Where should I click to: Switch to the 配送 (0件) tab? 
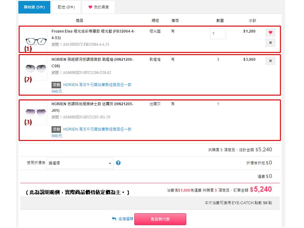click(65, 7)
